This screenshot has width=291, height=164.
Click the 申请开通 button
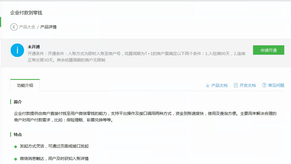[x=268, y=50]
